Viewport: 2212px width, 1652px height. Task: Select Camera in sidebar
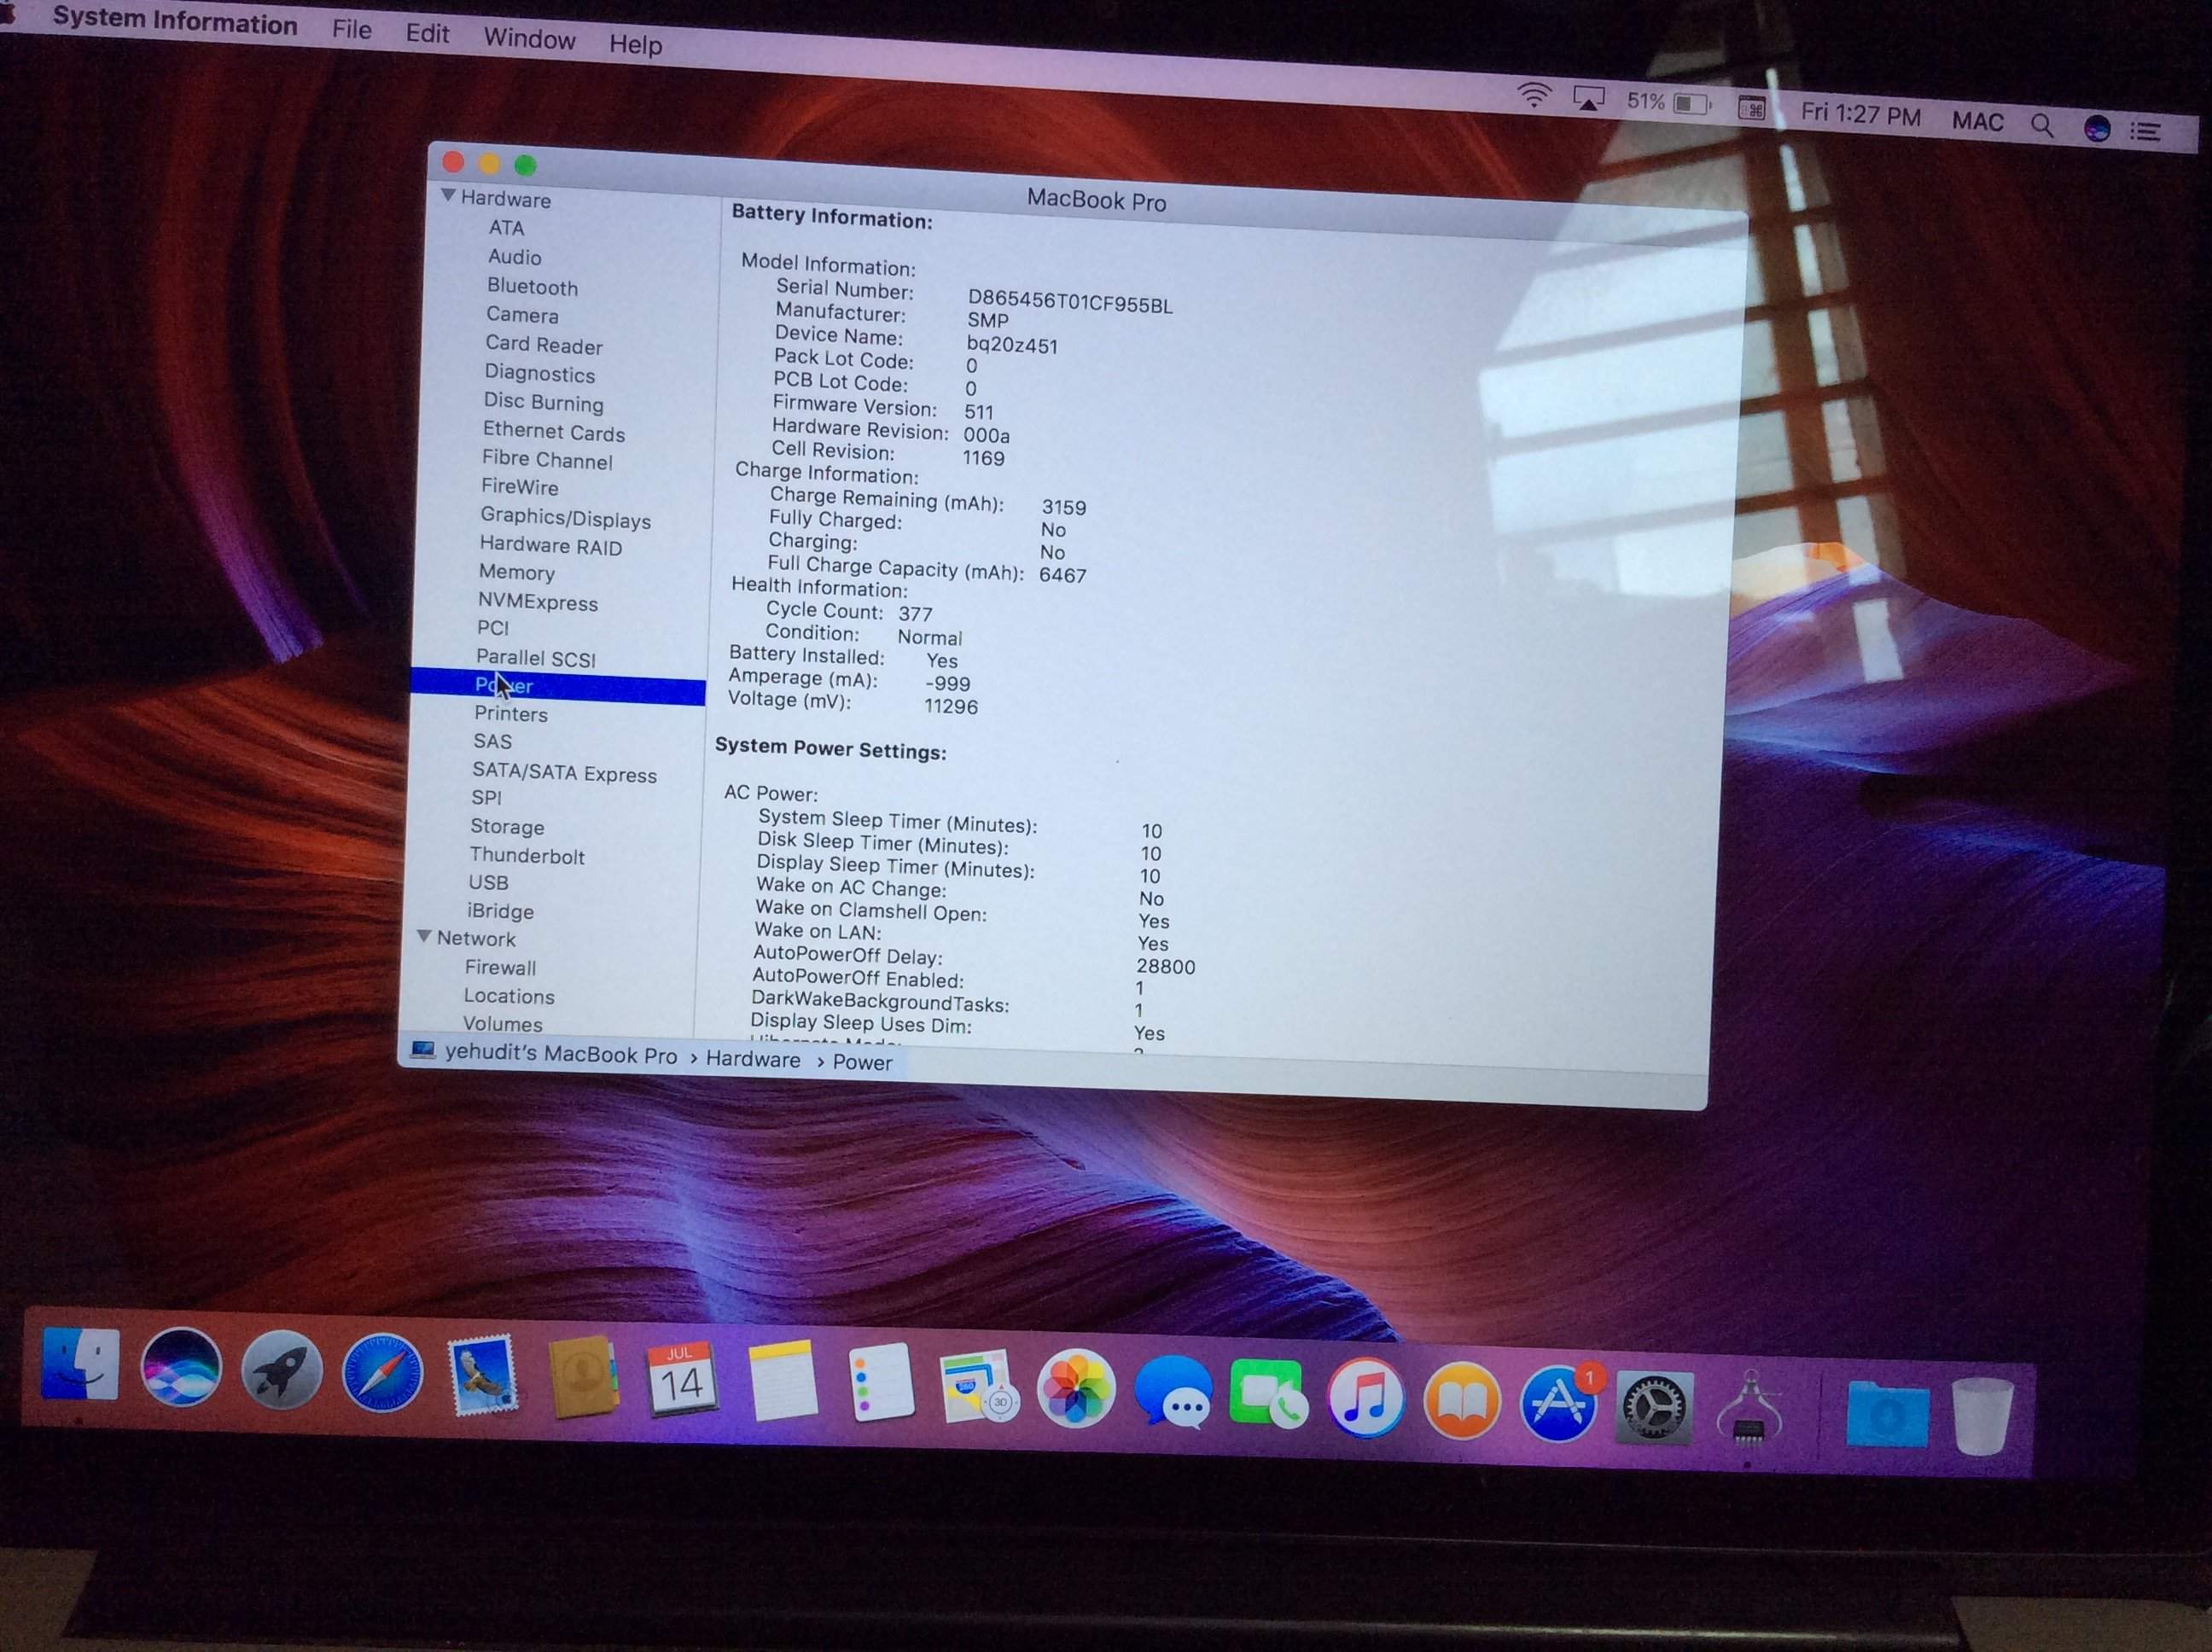point(522,315)
